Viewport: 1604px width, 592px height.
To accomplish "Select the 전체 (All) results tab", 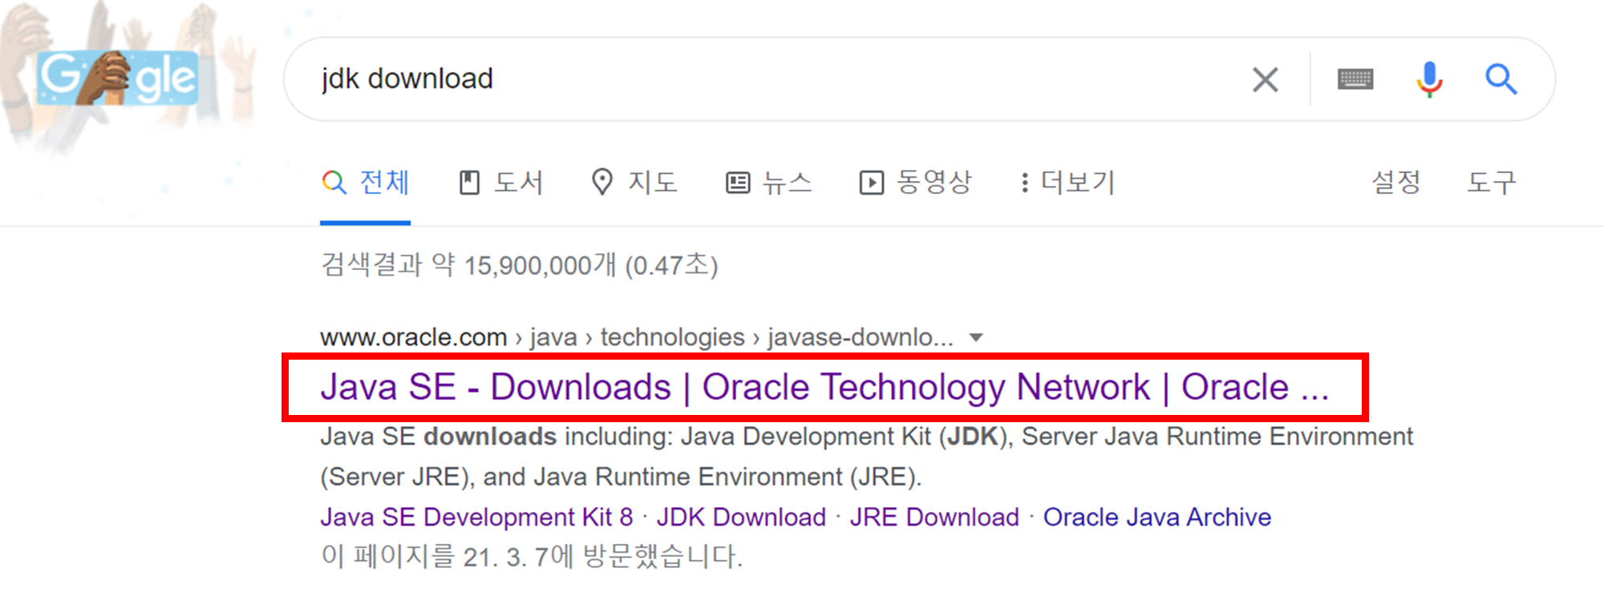I will click(x=366, y=183).
